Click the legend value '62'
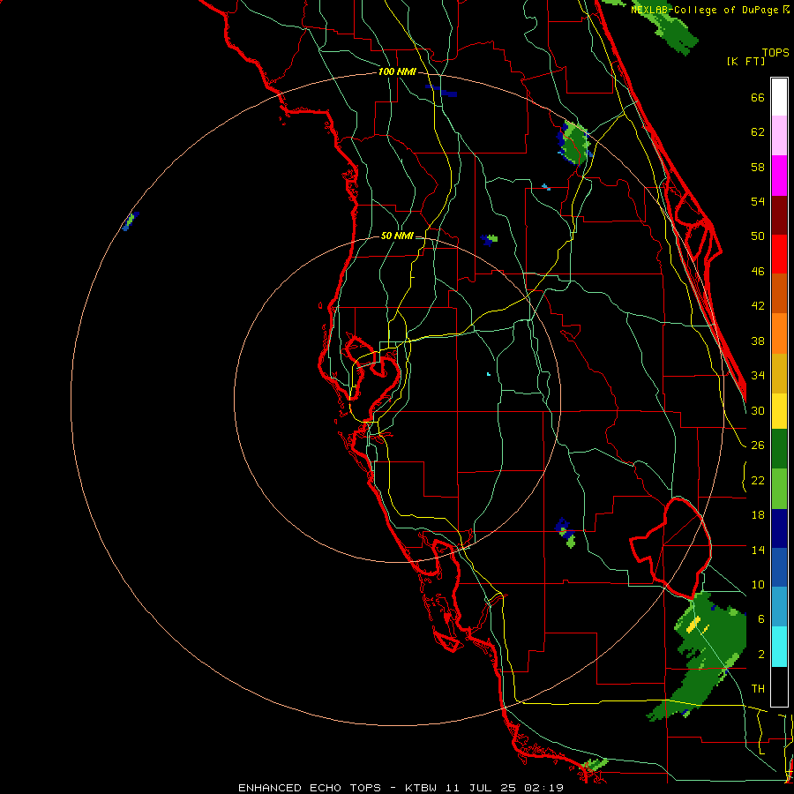This screenshot has height=794, width=794. 758,131
